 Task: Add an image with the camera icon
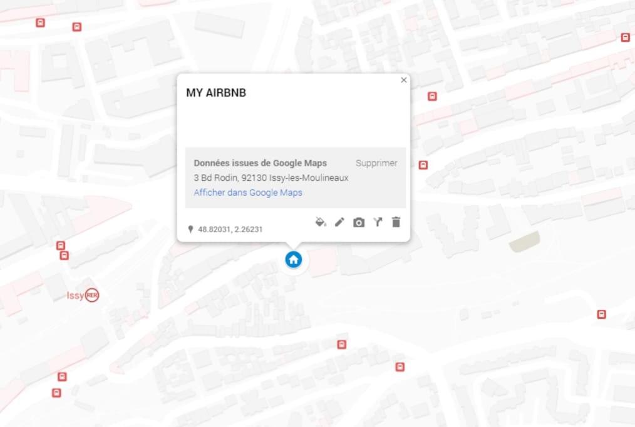pos(358,223)
